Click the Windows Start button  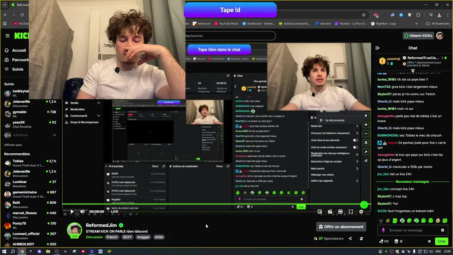[x=4, y=251]
